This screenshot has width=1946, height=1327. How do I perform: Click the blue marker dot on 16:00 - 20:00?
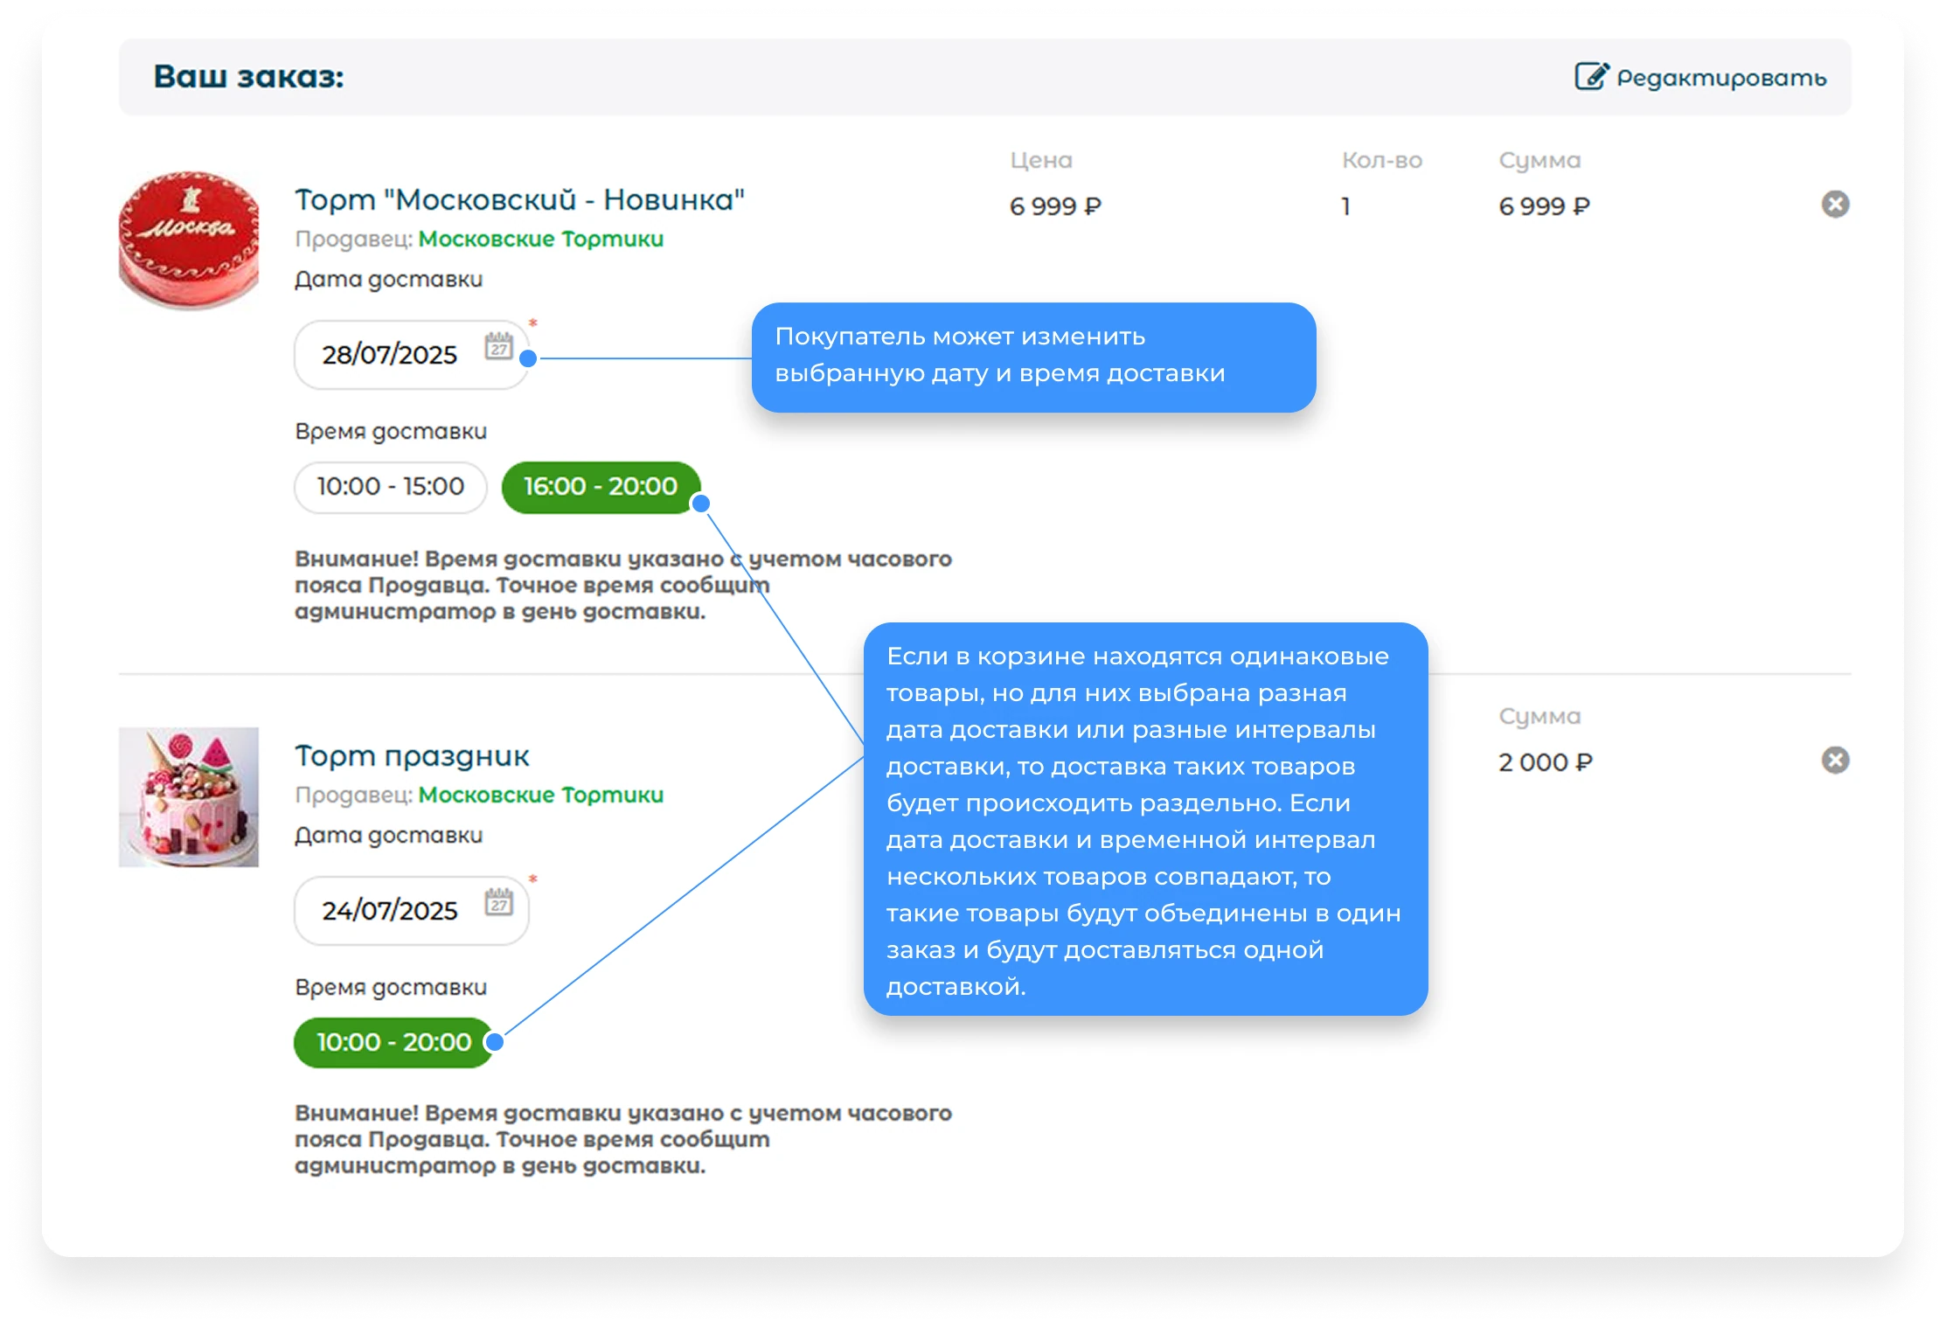(700, 504)
